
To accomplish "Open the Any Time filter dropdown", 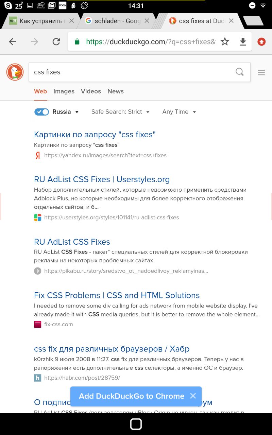I will tap(179, 112).
